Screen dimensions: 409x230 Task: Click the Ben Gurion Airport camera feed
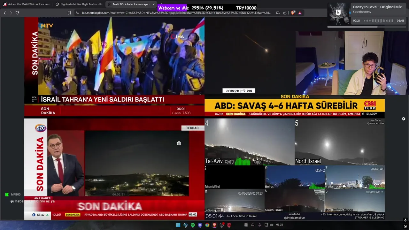click(x=355, y=201)
